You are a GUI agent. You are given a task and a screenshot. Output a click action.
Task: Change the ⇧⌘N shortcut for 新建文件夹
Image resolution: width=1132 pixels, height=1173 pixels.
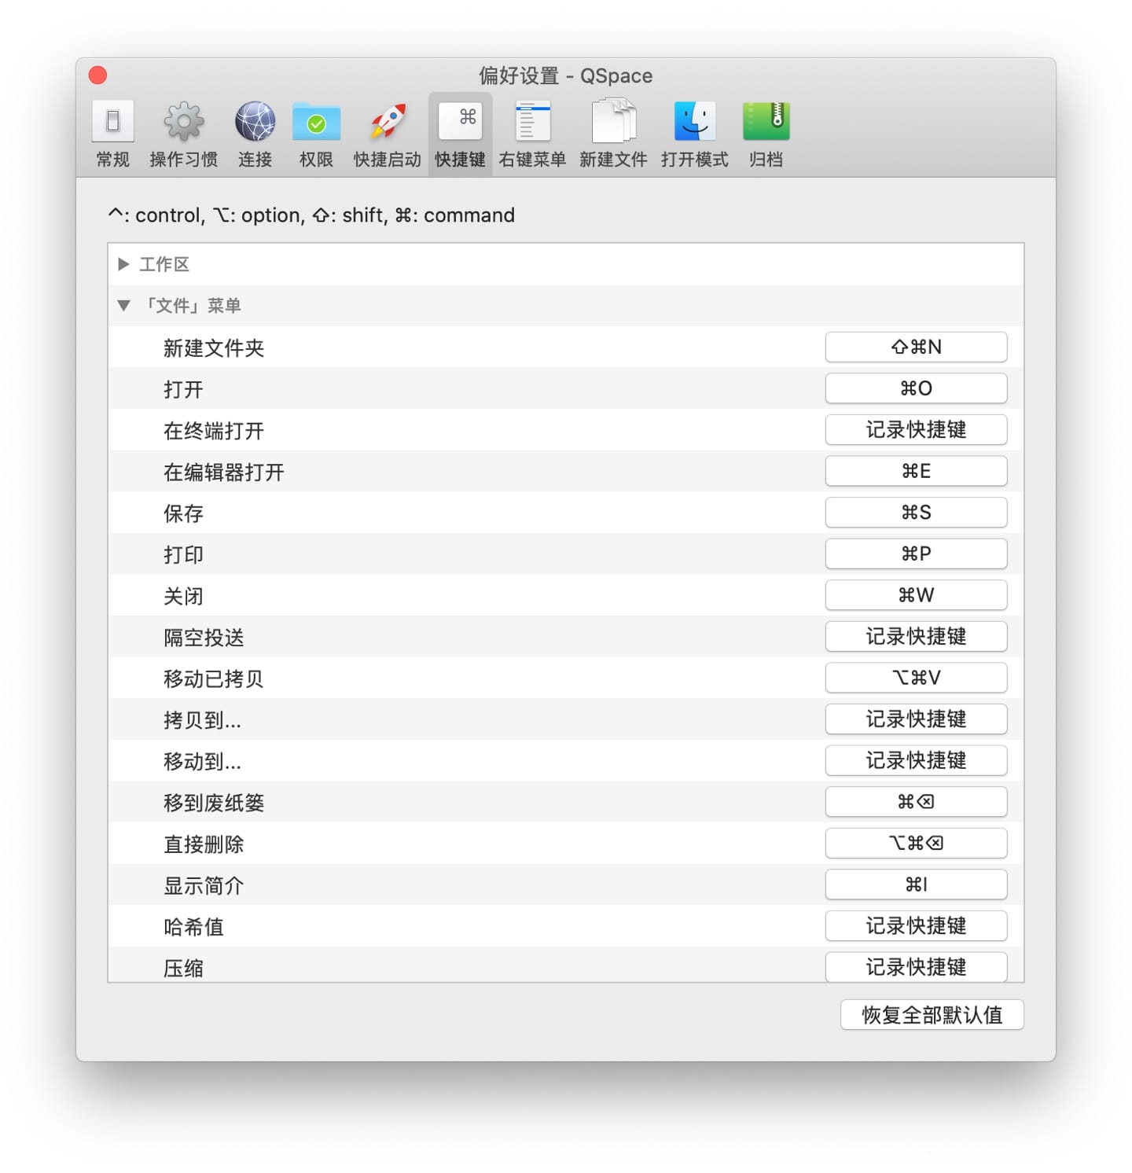click(x=916, y=347)
